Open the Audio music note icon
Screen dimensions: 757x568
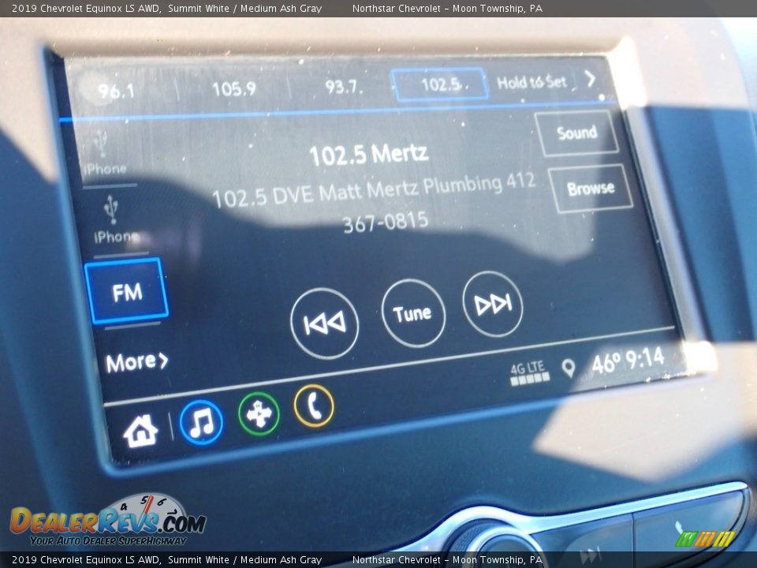202,422
